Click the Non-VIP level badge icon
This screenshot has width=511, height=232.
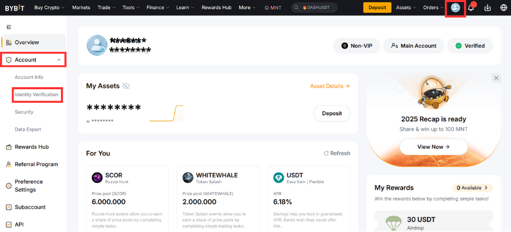[344, 46]
